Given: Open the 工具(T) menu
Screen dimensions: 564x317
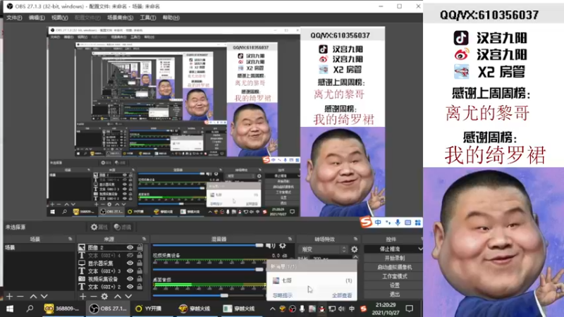Looking at the screenshot, I should pyautogui.click(x=148, y=18).
